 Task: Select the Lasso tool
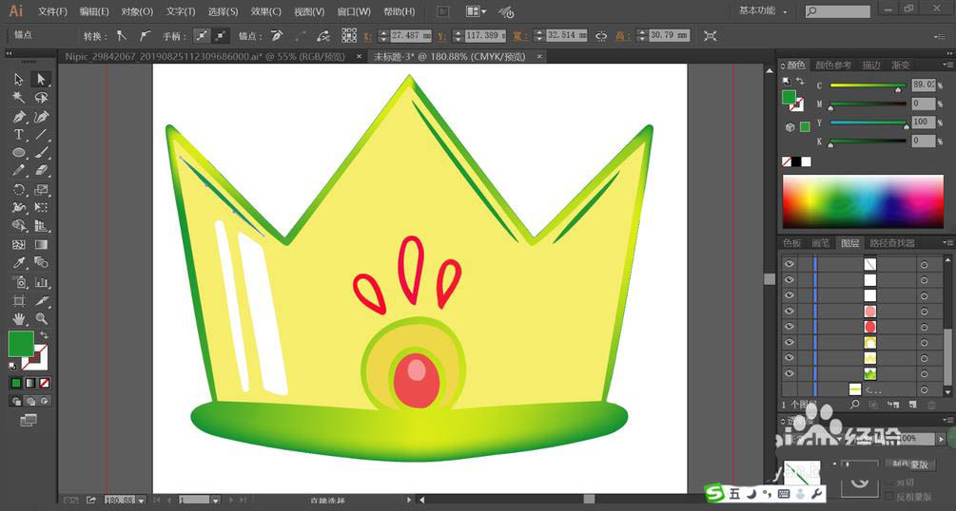tap(41, 98)
